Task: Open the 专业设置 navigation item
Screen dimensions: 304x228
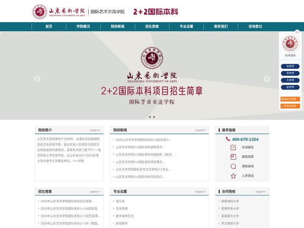Action: pos(186,27)
